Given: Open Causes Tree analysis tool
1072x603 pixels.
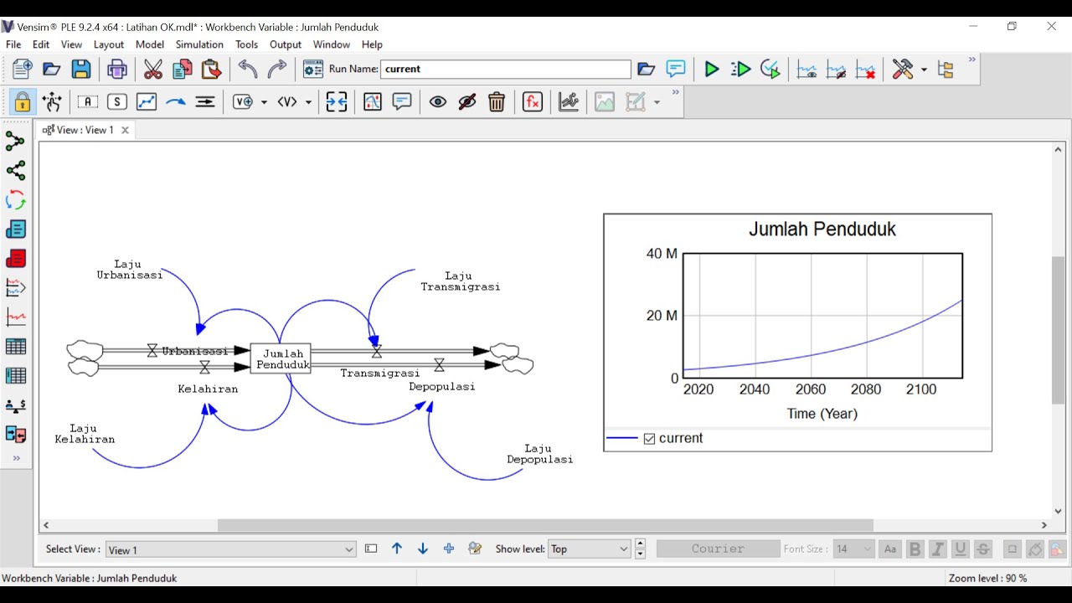Looking at the screenshot, I should pyautogui.click(x=15, y=142).
